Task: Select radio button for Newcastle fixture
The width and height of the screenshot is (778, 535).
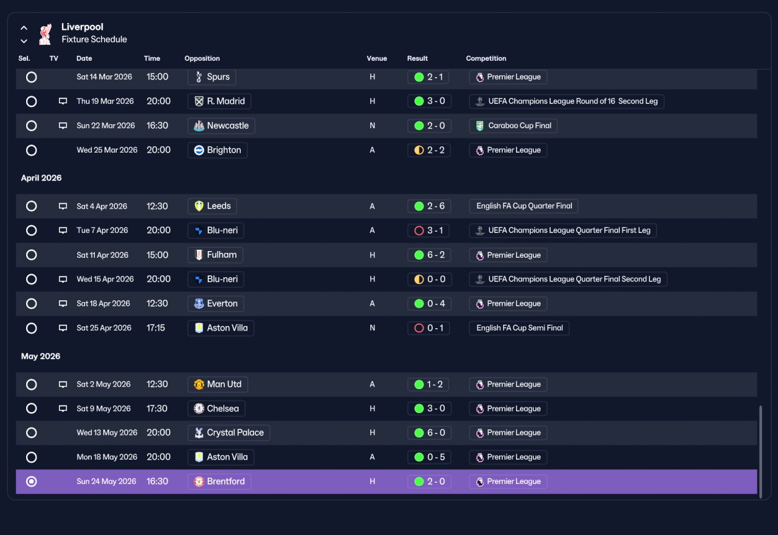Action: coord(32,126)
